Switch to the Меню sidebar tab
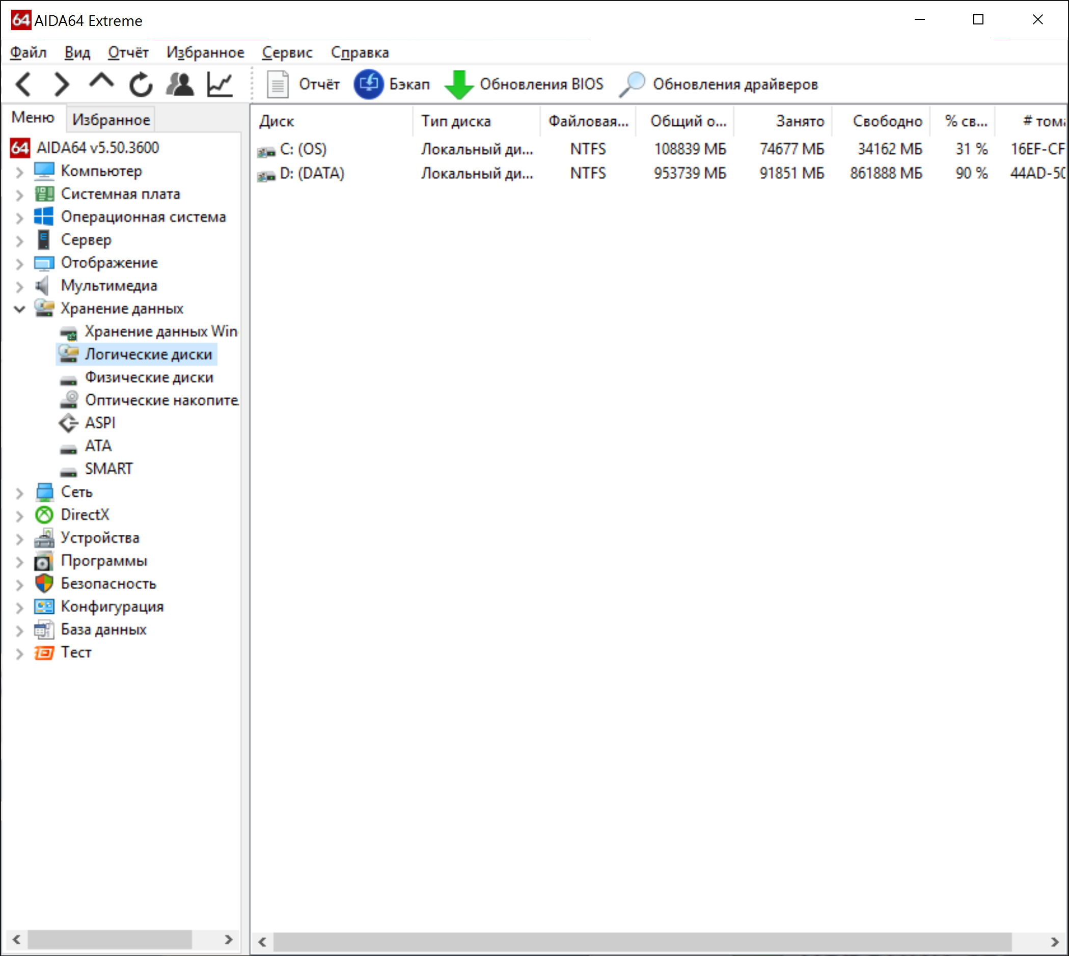This screenshot has height=956, width=1069. click(x=33, y=118)
